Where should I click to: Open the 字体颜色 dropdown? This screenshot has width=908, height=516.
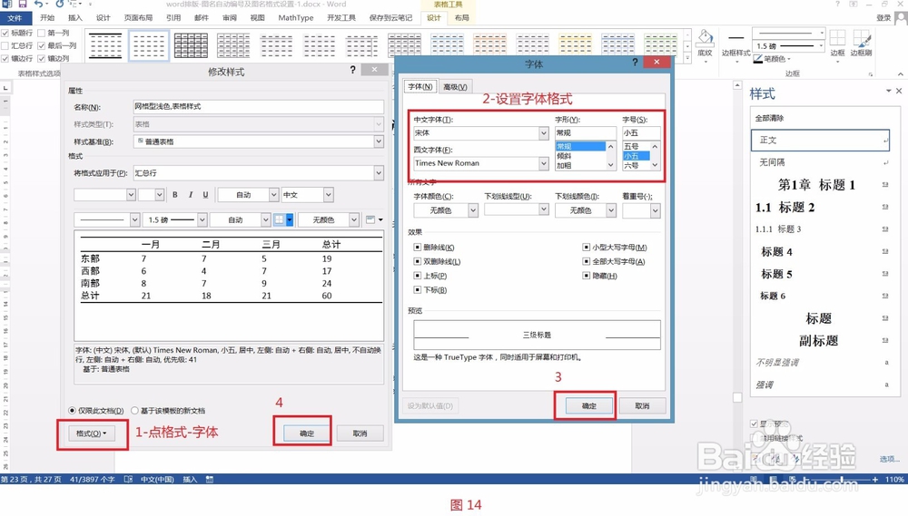point(473,210)
